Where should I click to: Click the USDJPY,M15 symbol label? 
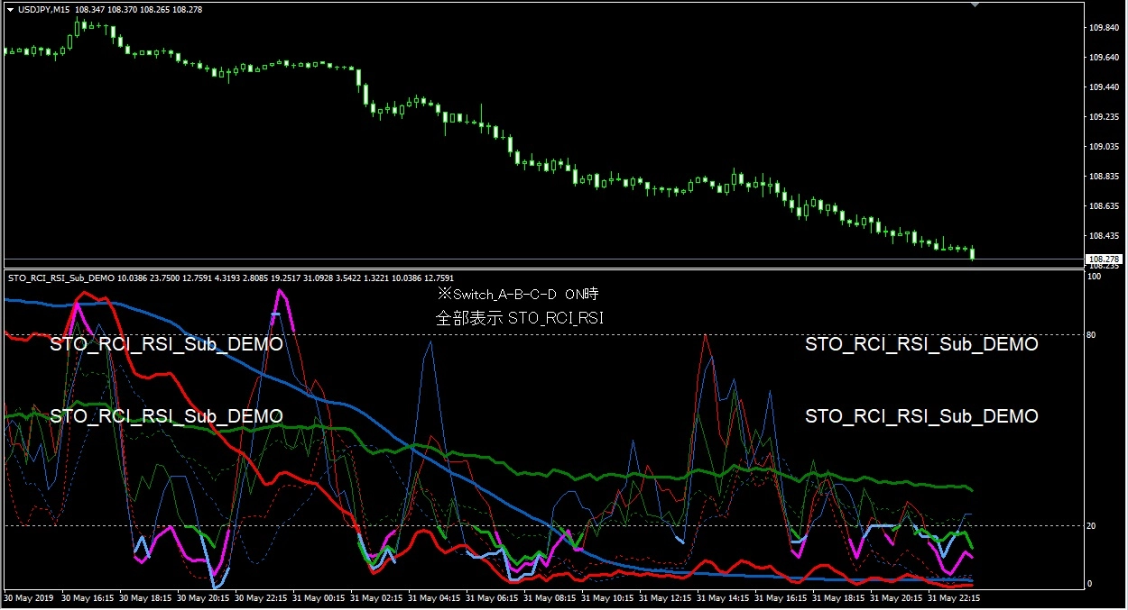pyautogui.click(x=45, y=9)
